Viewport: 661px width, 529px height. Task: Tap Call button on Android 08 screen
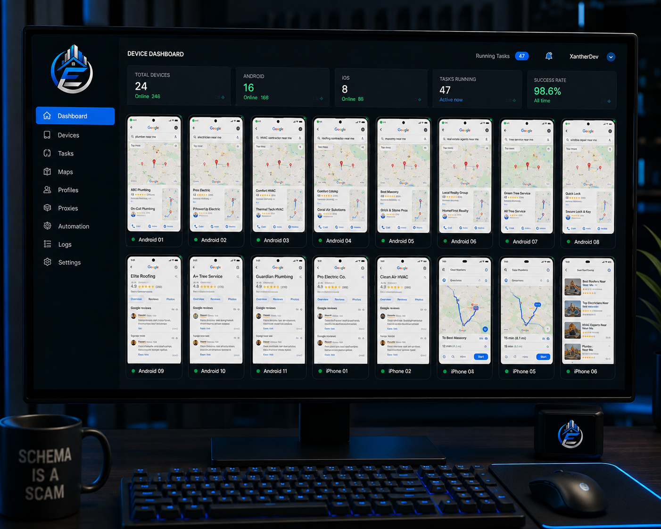click(x=571, y=229)
